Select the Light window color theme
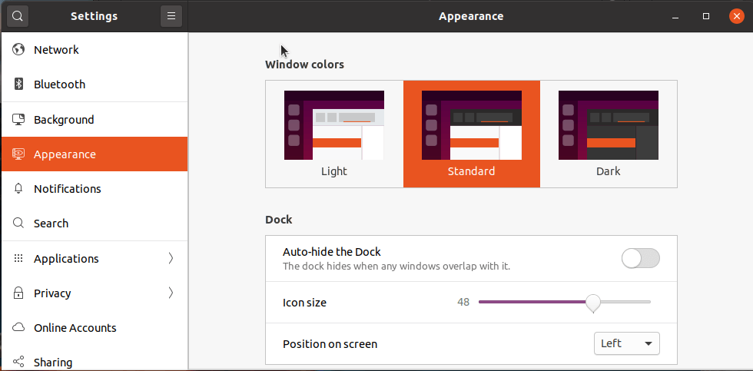This screenshot has width=753, height=371. [334, 134]
